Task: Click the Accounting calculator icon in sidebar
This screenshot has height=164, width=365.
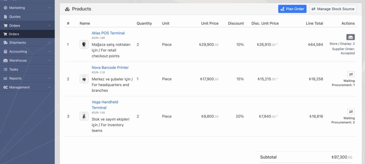Action: (5, 52)
